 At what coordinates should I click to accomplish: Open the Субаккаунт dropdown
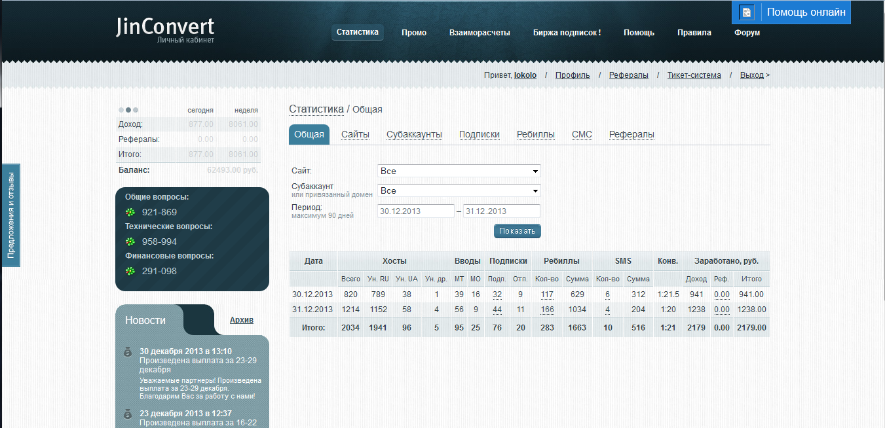point(459,190)
